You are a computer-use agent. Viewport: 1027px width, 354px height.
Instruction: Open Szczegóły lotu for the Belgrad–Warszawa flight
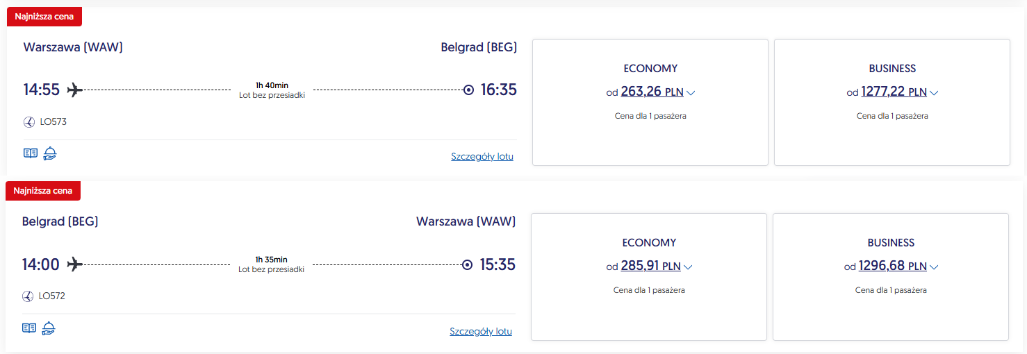pyautogui.click(x=480, y=332)
